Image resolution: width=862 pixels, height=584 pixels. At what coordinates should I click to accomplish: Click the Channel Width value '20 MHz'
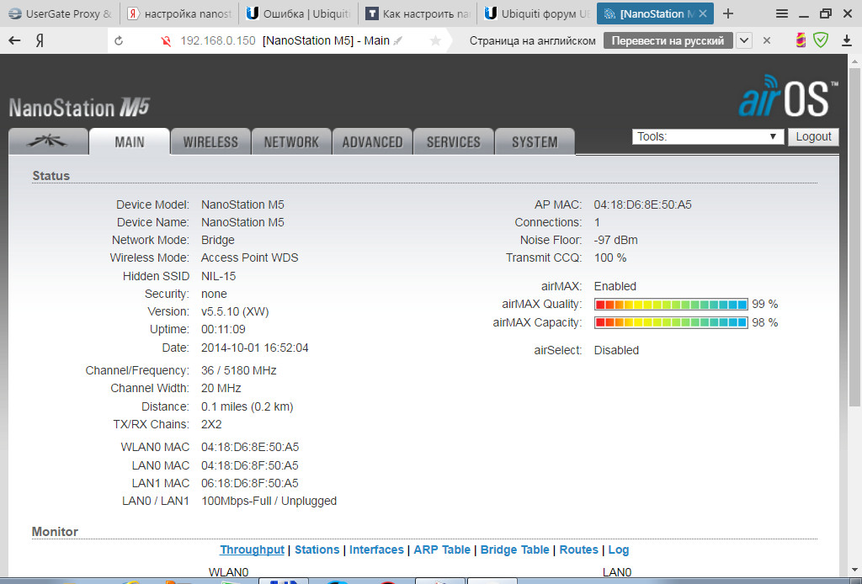(x=221, y=389)
